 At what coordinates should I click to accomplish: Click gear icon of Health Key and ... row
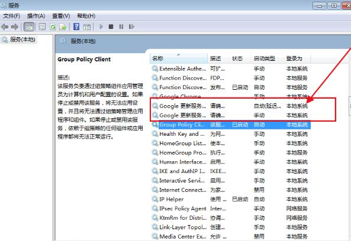154,133
